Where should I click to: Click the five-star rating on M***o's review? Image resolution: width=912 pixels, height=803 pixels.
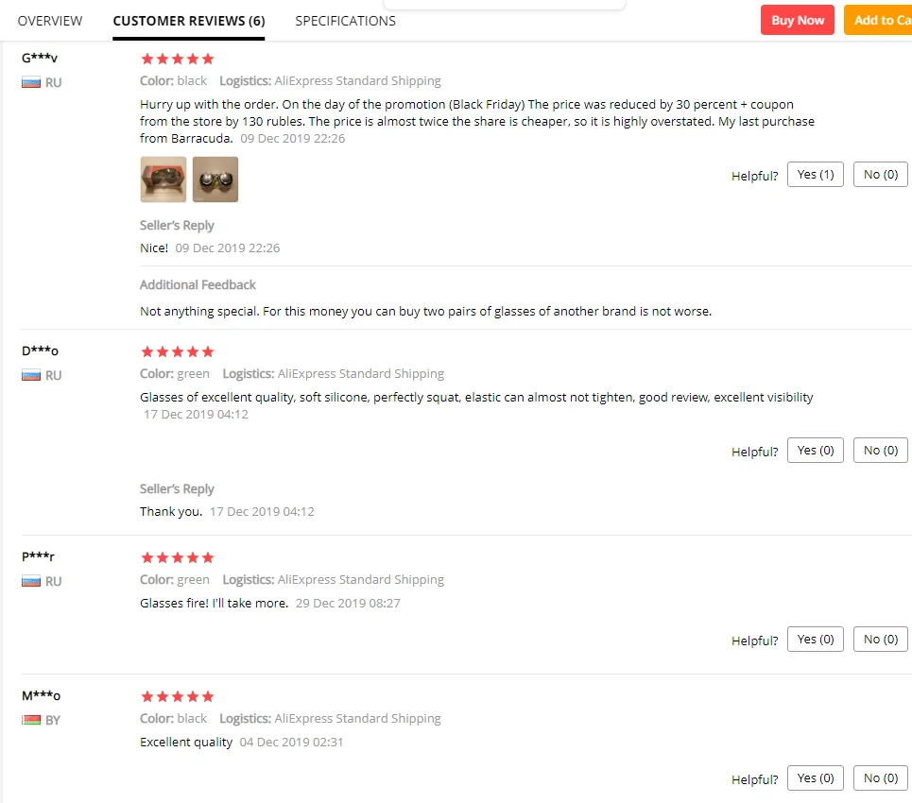178,696
